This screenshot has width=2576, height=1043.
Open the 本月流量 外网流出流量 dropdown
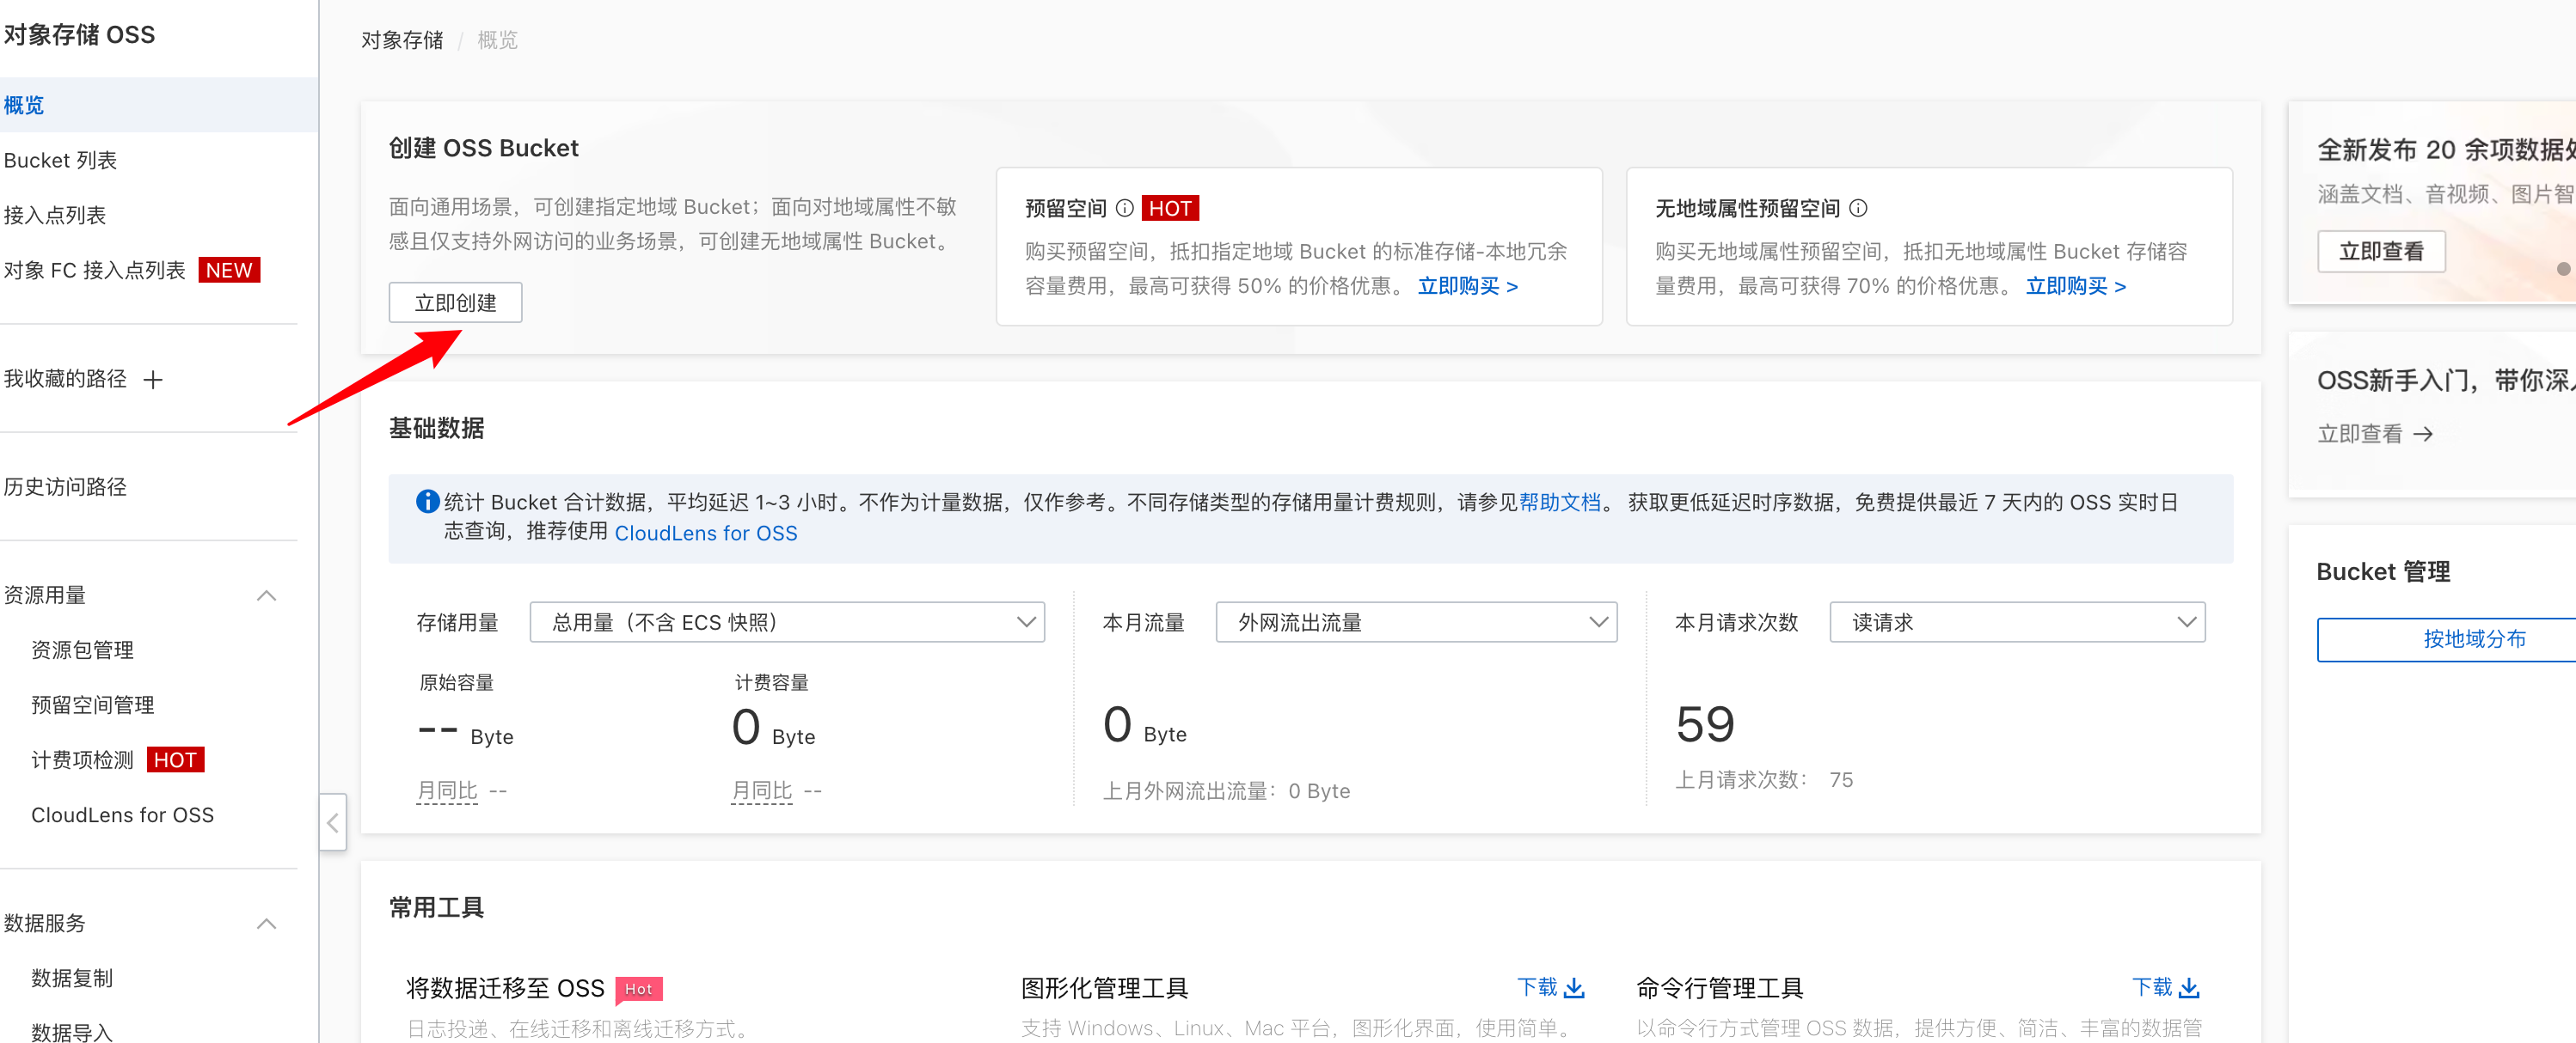pos(1416,621)
